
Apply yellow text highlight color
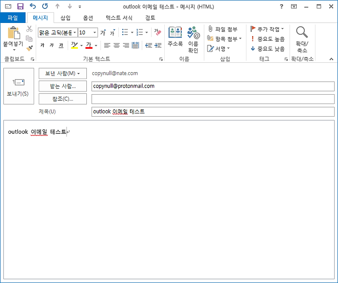click(74, 45)
